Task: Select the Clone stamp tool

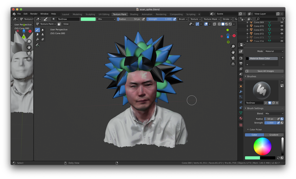Action: [43, 35]
